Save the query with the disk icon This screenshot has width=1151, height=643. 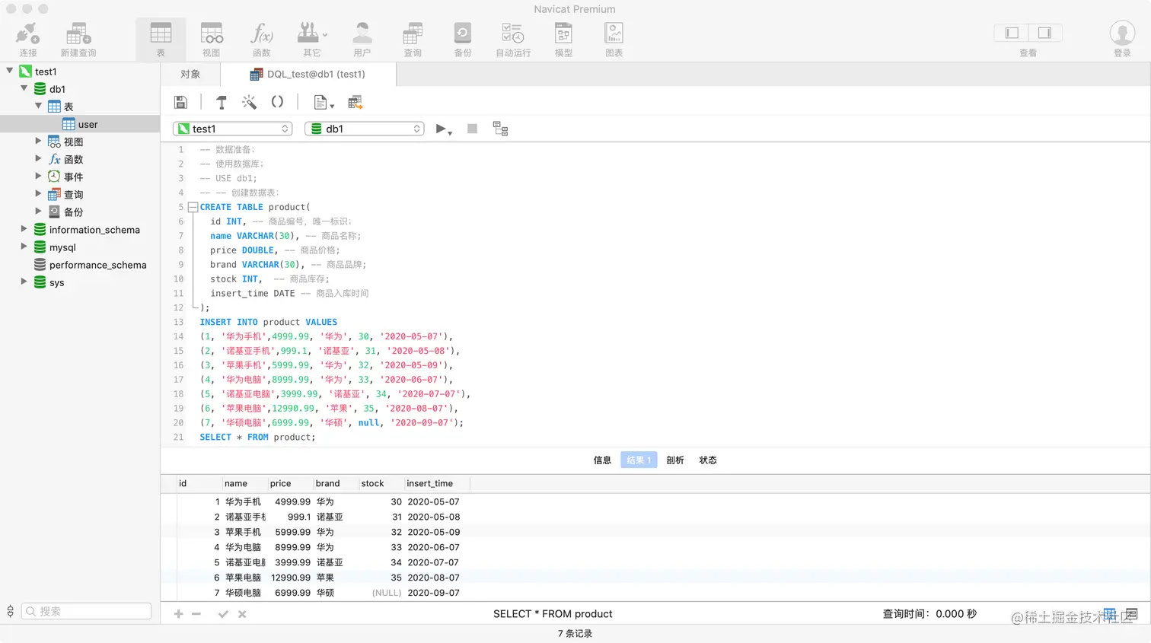[x=181, y=102]
